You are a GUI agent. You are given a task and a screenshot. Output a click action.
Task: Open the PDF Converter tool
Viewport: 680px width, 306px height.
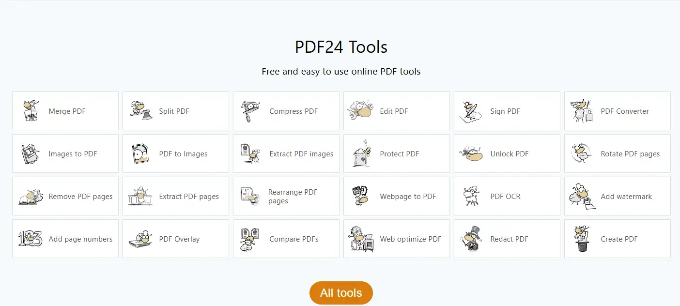pos(617,111)
